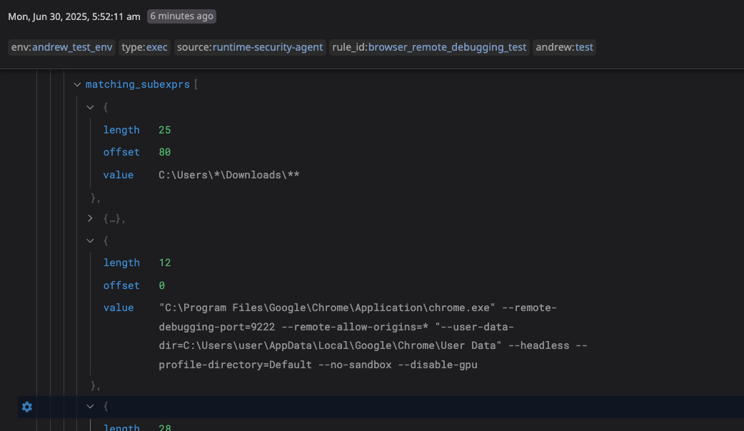Click the 'value' key beside chrome.exe command
Image resolution: width=744 pixels, height=431 pixels.
tap(119, 308)
